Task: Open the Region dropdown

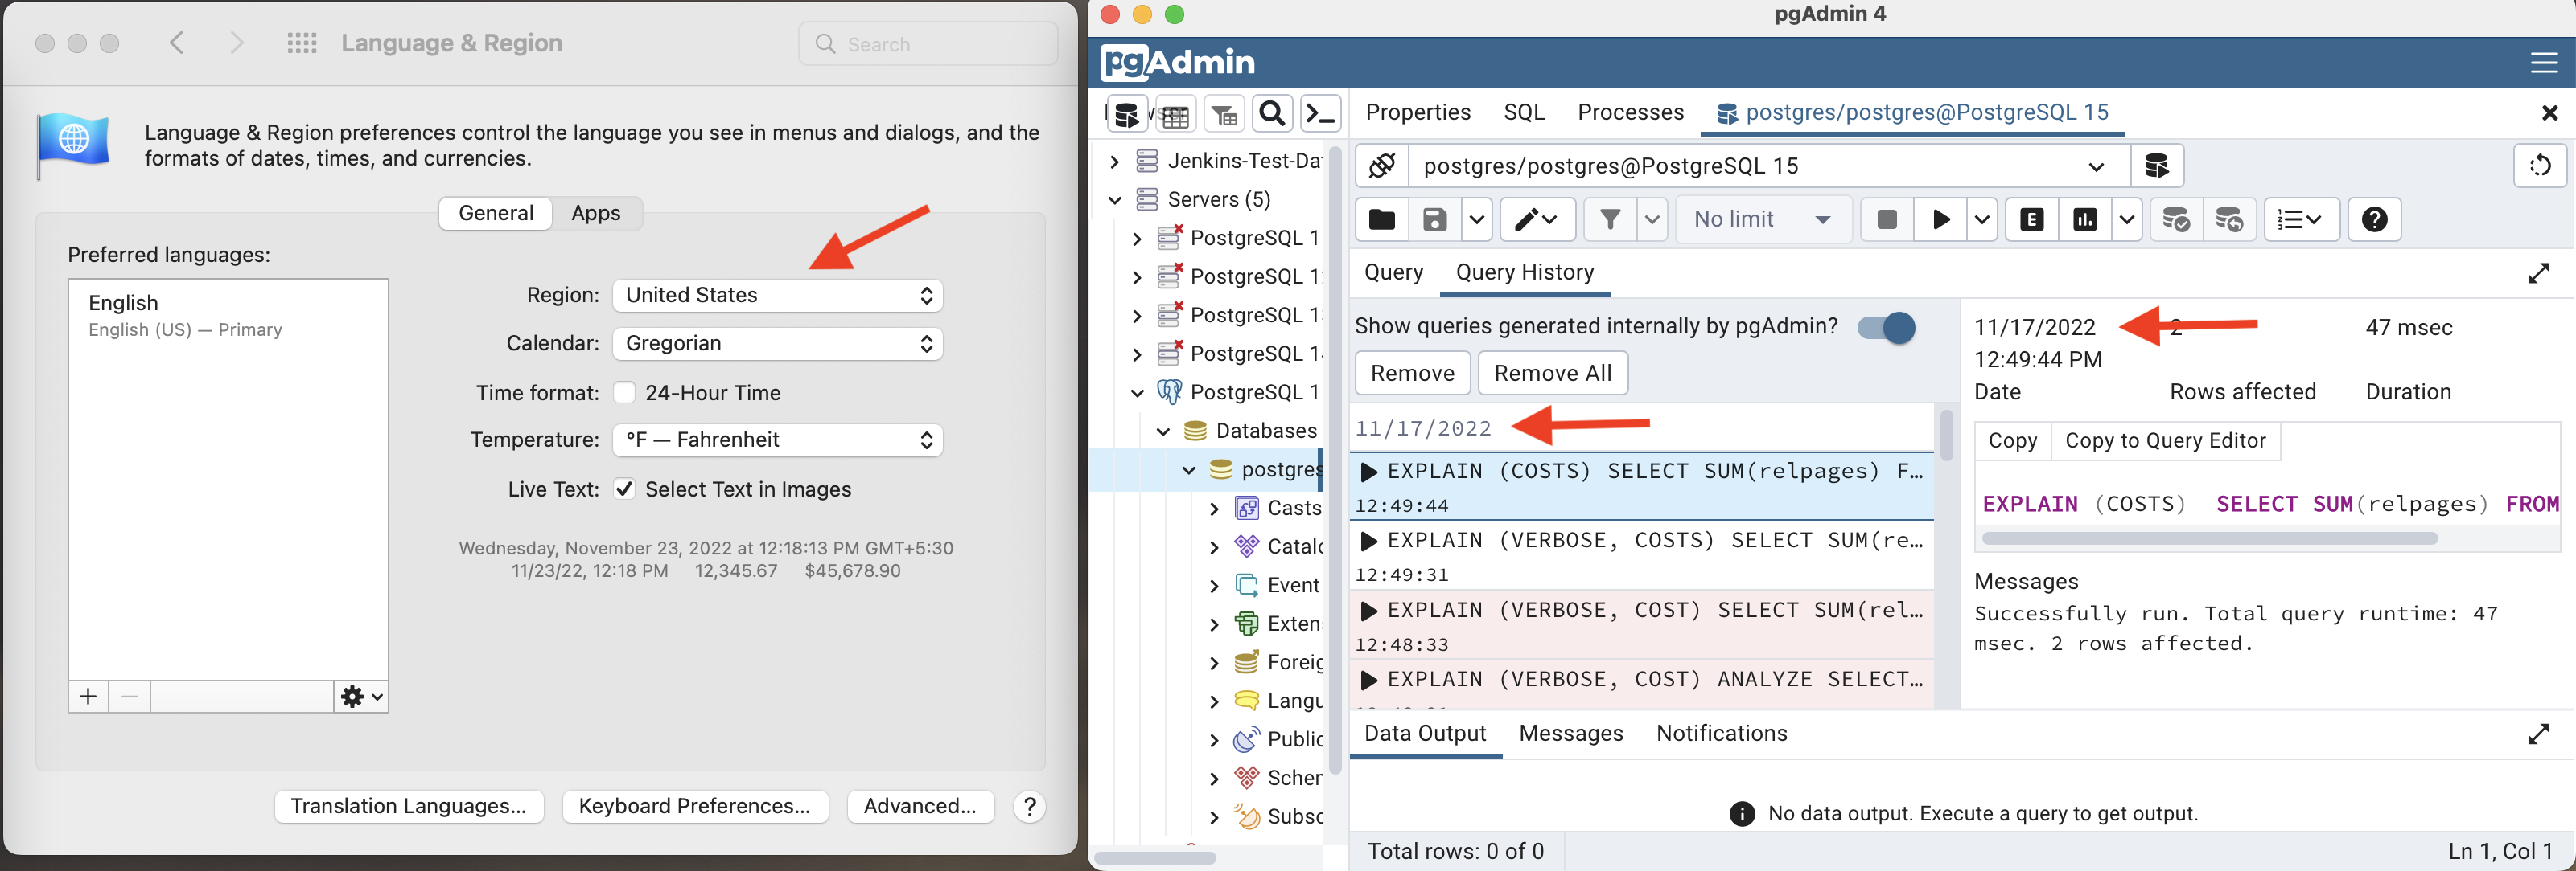Action: [x=777, y=295]
